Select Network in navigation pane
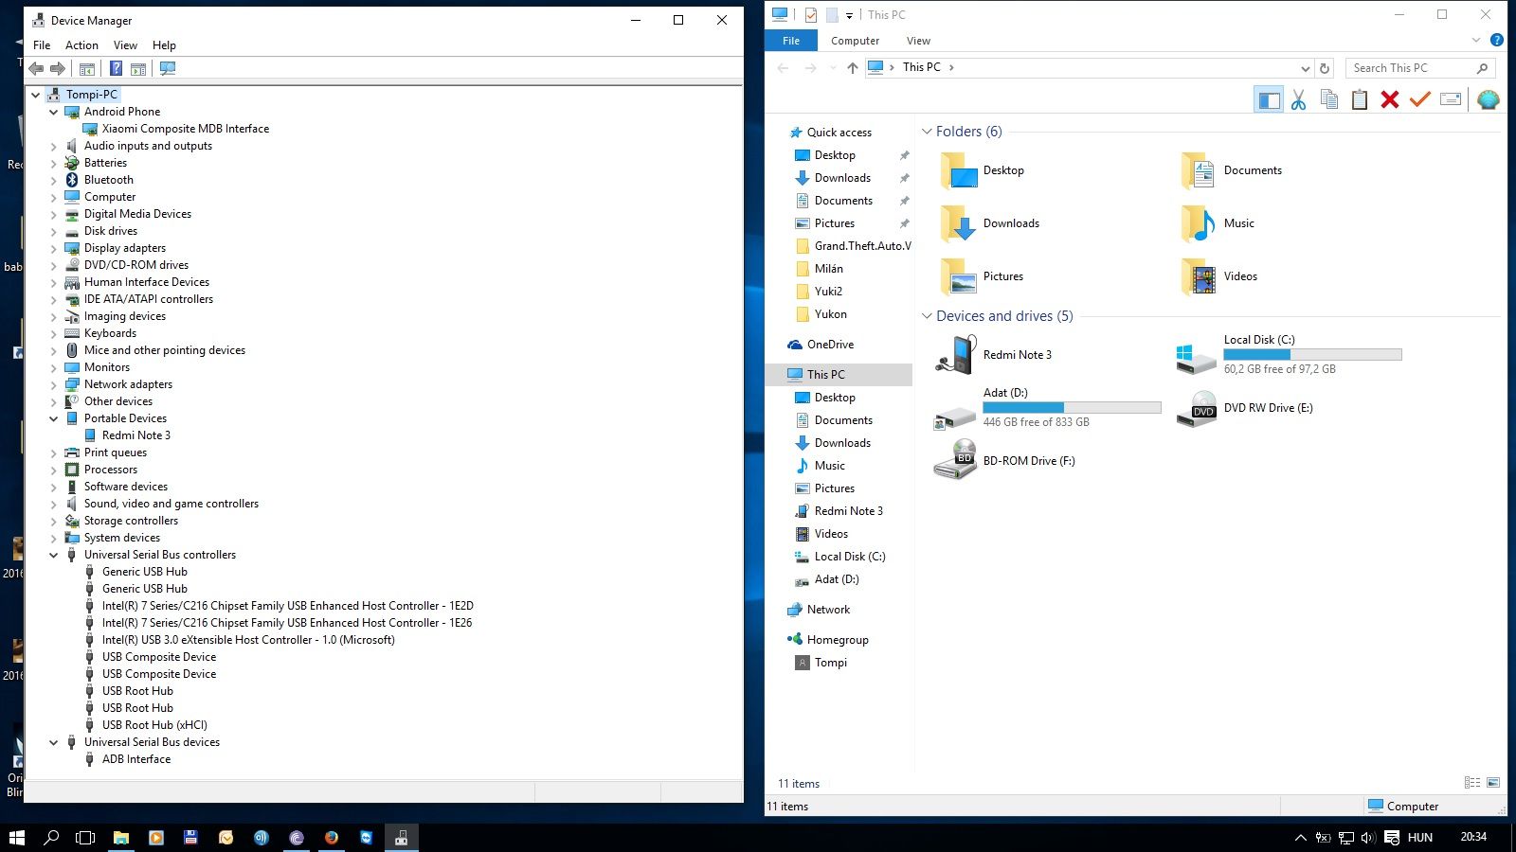Image resolution: width=1516 pixels, height=852 pixels. (x=828, y=610)
